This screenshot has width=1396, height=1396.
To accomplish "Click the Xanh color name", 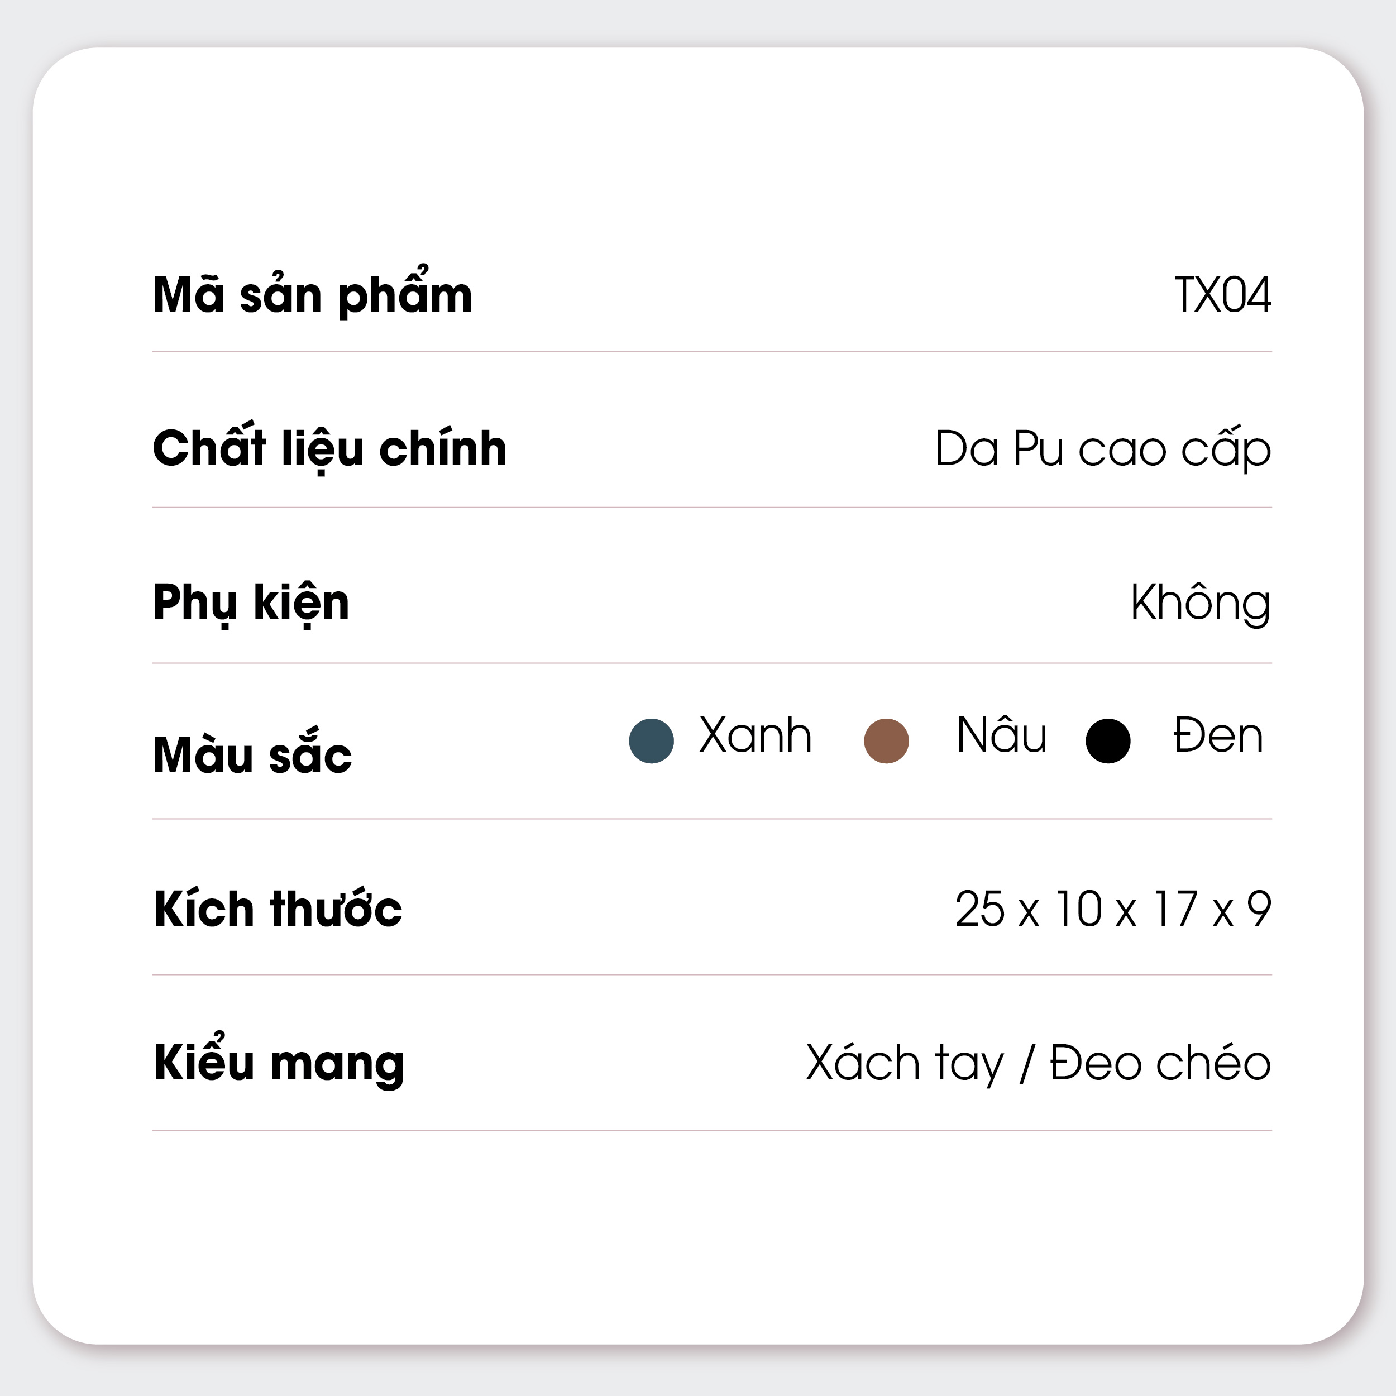I will tap(755, 735).
